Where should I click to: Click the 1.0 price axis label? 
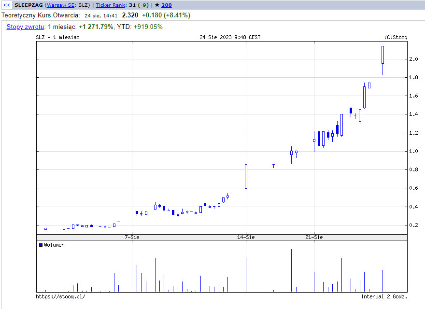[x=413, y=151]
